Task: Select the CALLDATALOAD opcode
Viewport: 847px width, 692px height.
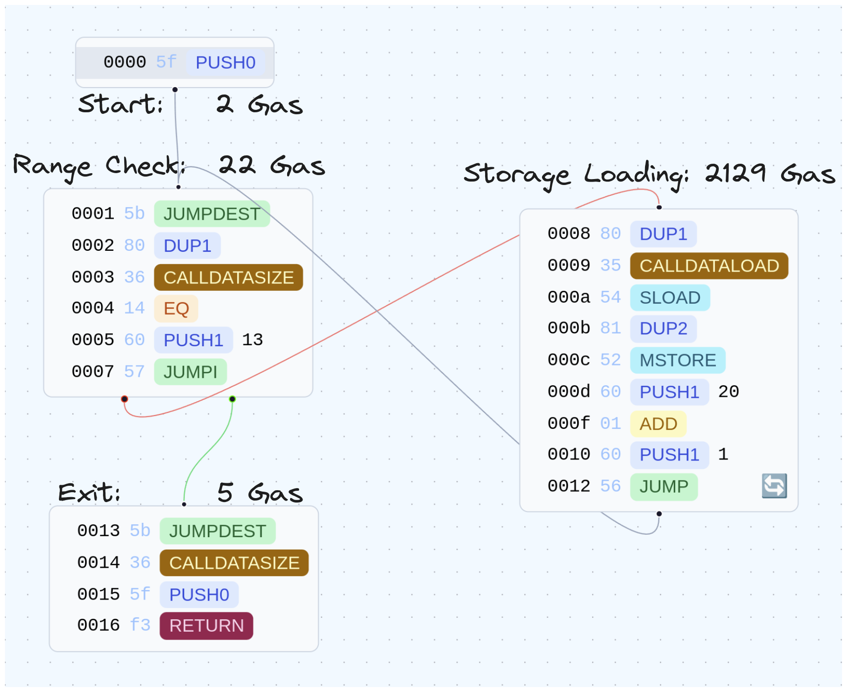Action: pos(709,266)
